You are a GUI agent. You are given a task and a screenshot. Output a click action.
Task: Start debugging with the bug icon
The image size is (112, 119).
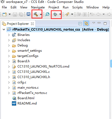[x=55, y=14]
